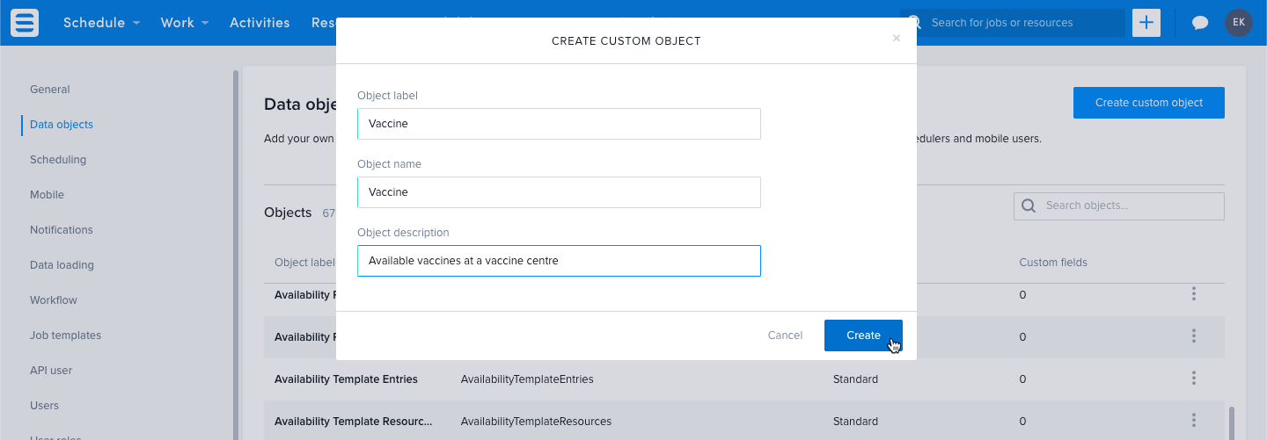Open the Skedulo hamburger logo menu
1267x440 pixels.
tap(25, 23)
